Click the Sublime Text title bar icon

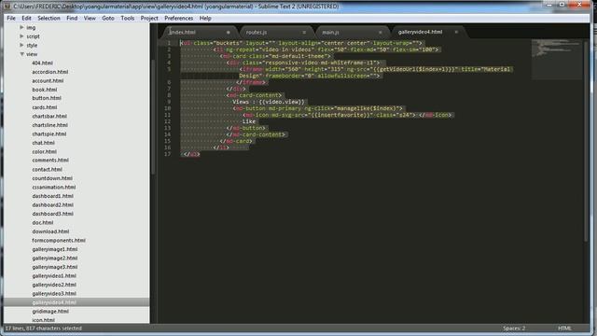pyautogui.click(x=7, y=7)
